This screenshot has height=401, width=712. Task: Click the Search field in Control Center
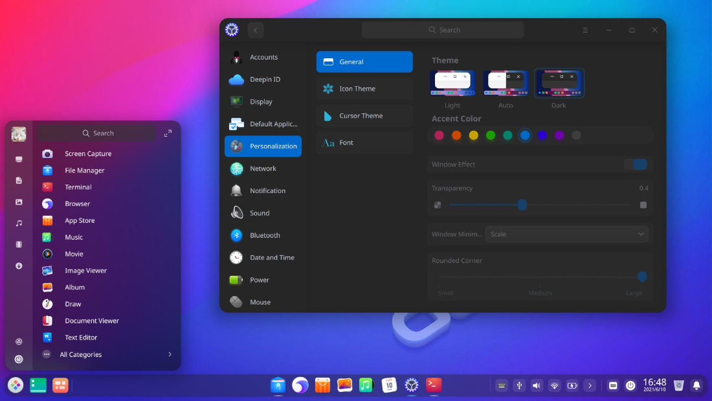(442, 29)
